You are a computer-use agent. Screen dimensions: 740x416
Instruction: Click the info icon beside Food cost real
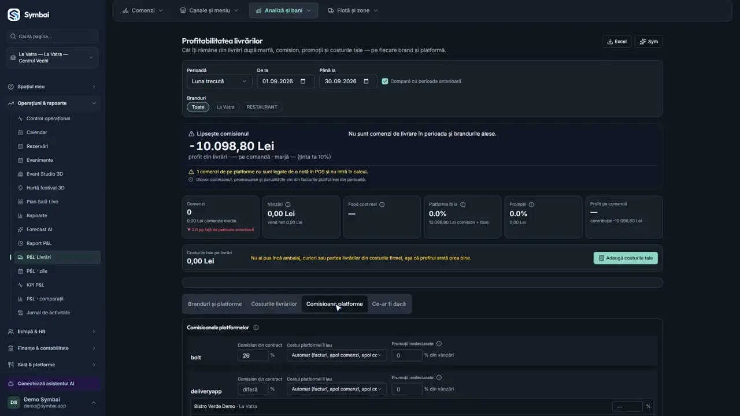point(382,205)
